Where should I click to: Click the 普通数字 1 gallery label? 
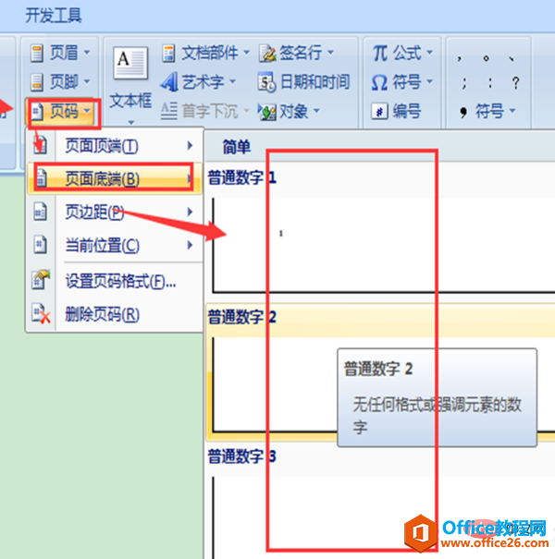242,177
